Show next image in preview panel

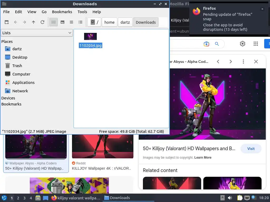coord(231,62)
